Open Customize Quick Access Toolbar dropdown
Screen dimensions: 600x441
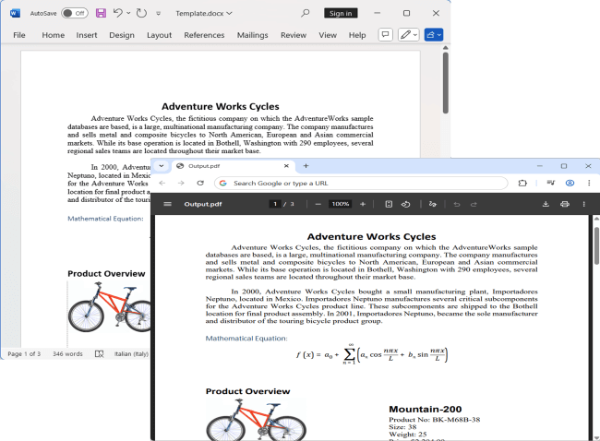click(x=159, y=14)
